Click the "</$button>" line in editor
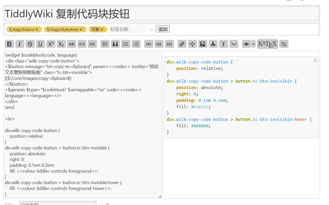 [16, 84]
